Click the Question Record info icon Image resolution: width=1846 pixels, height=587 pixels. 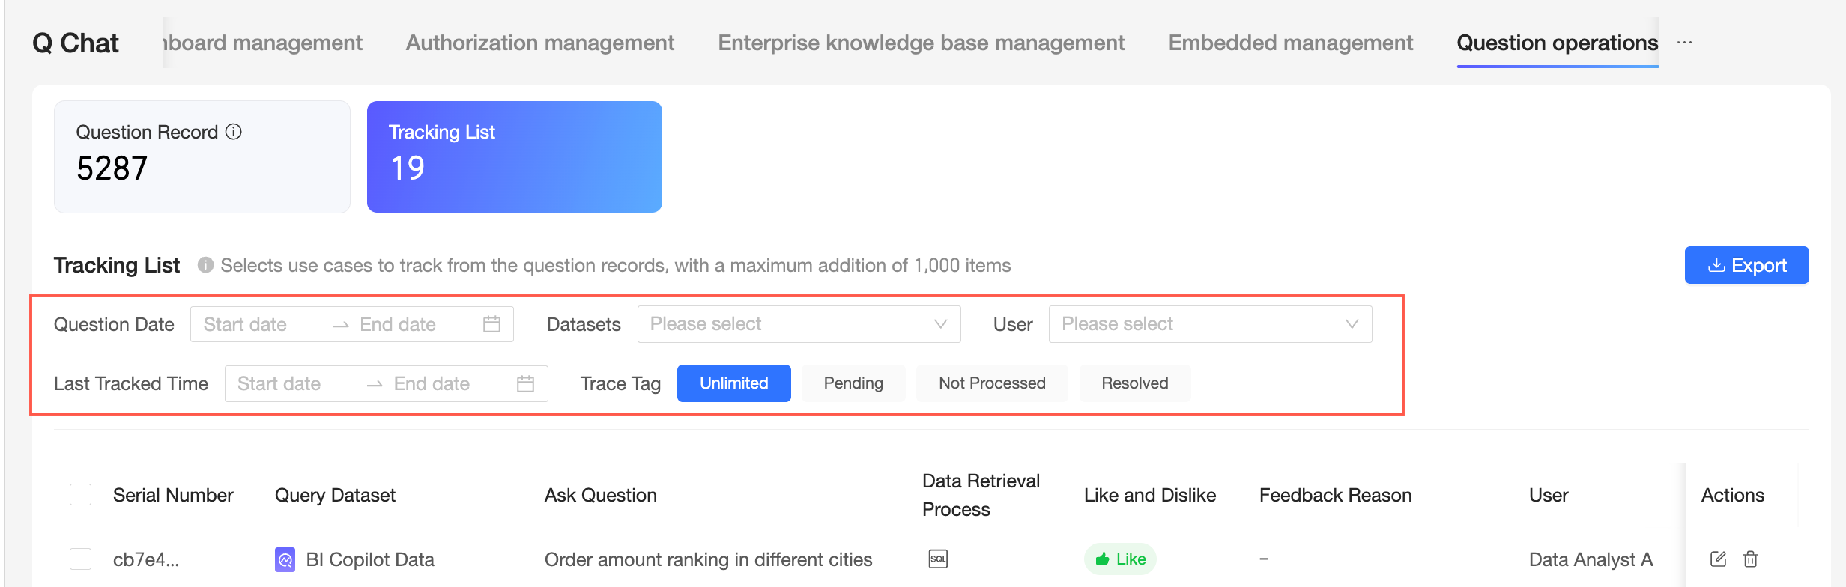(x=234, y=132)
